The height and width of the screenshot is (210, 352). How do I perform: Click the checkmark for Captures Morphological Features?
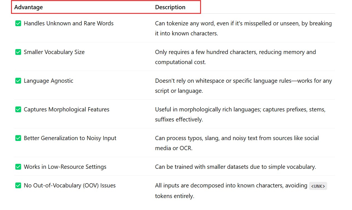[x=18, y=109]
